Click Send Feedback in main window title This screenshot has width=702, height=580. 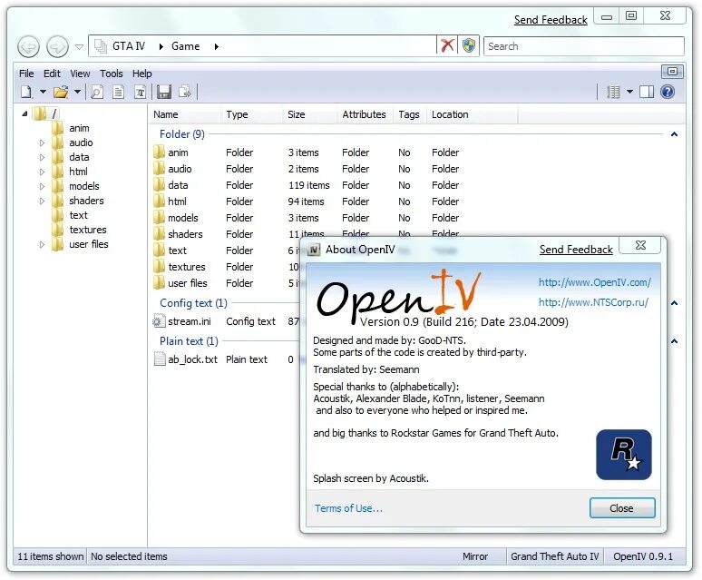pyautogui.click(x=551, y=20)
